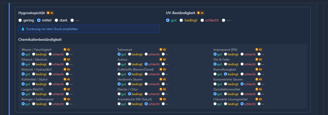Image resolution: width=328 pixels, height=115 pixels.
Task: Click the Trocknung vor dem Druck empfohlen notice
Action: (89, 29)
